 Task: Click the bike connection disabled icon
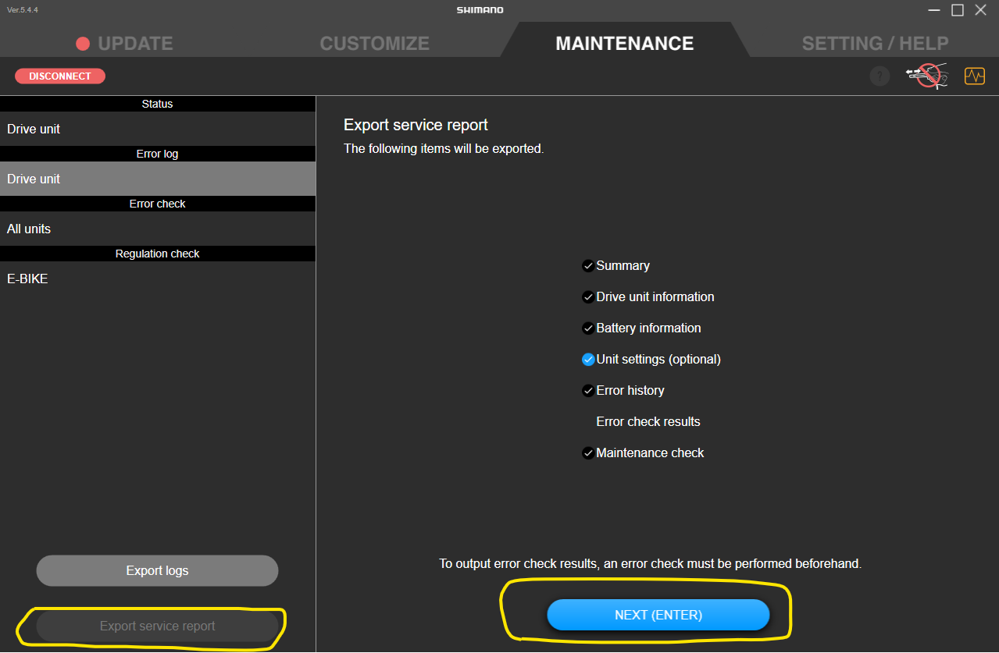pyautogui.click(x=926, y=76)
